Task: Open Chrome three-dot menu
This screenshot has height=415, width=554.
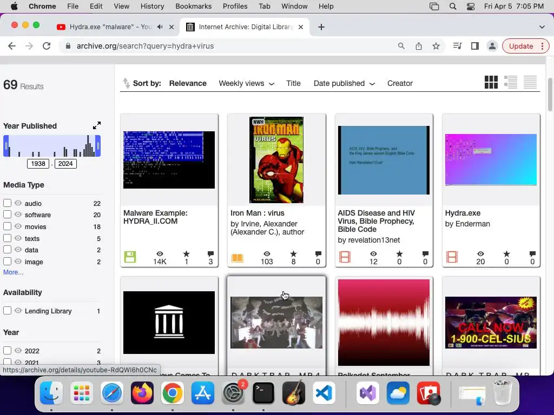Action: (542, 46)
